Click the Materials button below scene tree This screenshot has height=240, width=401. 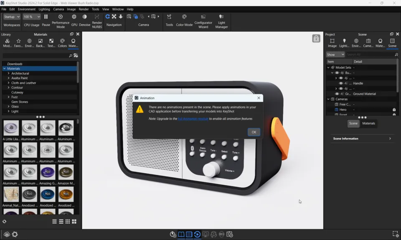pyautogui.click(x=368, y=123)
